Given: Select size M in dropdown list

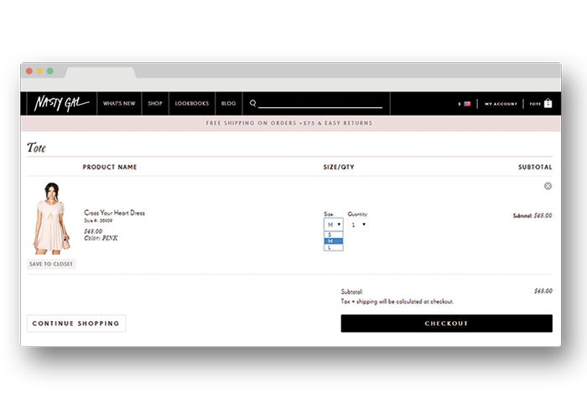Looking at the screenshot, I should pos(333,241).
